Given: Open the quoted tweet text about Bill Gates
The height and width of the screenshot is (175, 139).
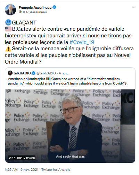Looking at the screenshot, I should 68,81.
